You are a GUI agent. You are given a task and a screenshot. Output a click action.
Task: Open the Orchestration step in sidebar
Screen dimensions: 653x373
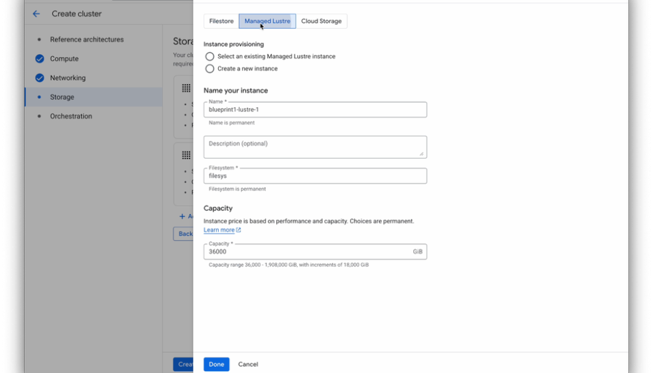click(71, 116)
